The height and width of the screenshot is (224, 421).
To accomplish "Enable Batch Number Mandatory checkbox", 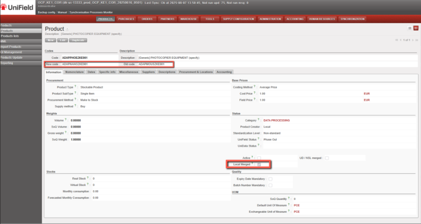I will 270,185.
